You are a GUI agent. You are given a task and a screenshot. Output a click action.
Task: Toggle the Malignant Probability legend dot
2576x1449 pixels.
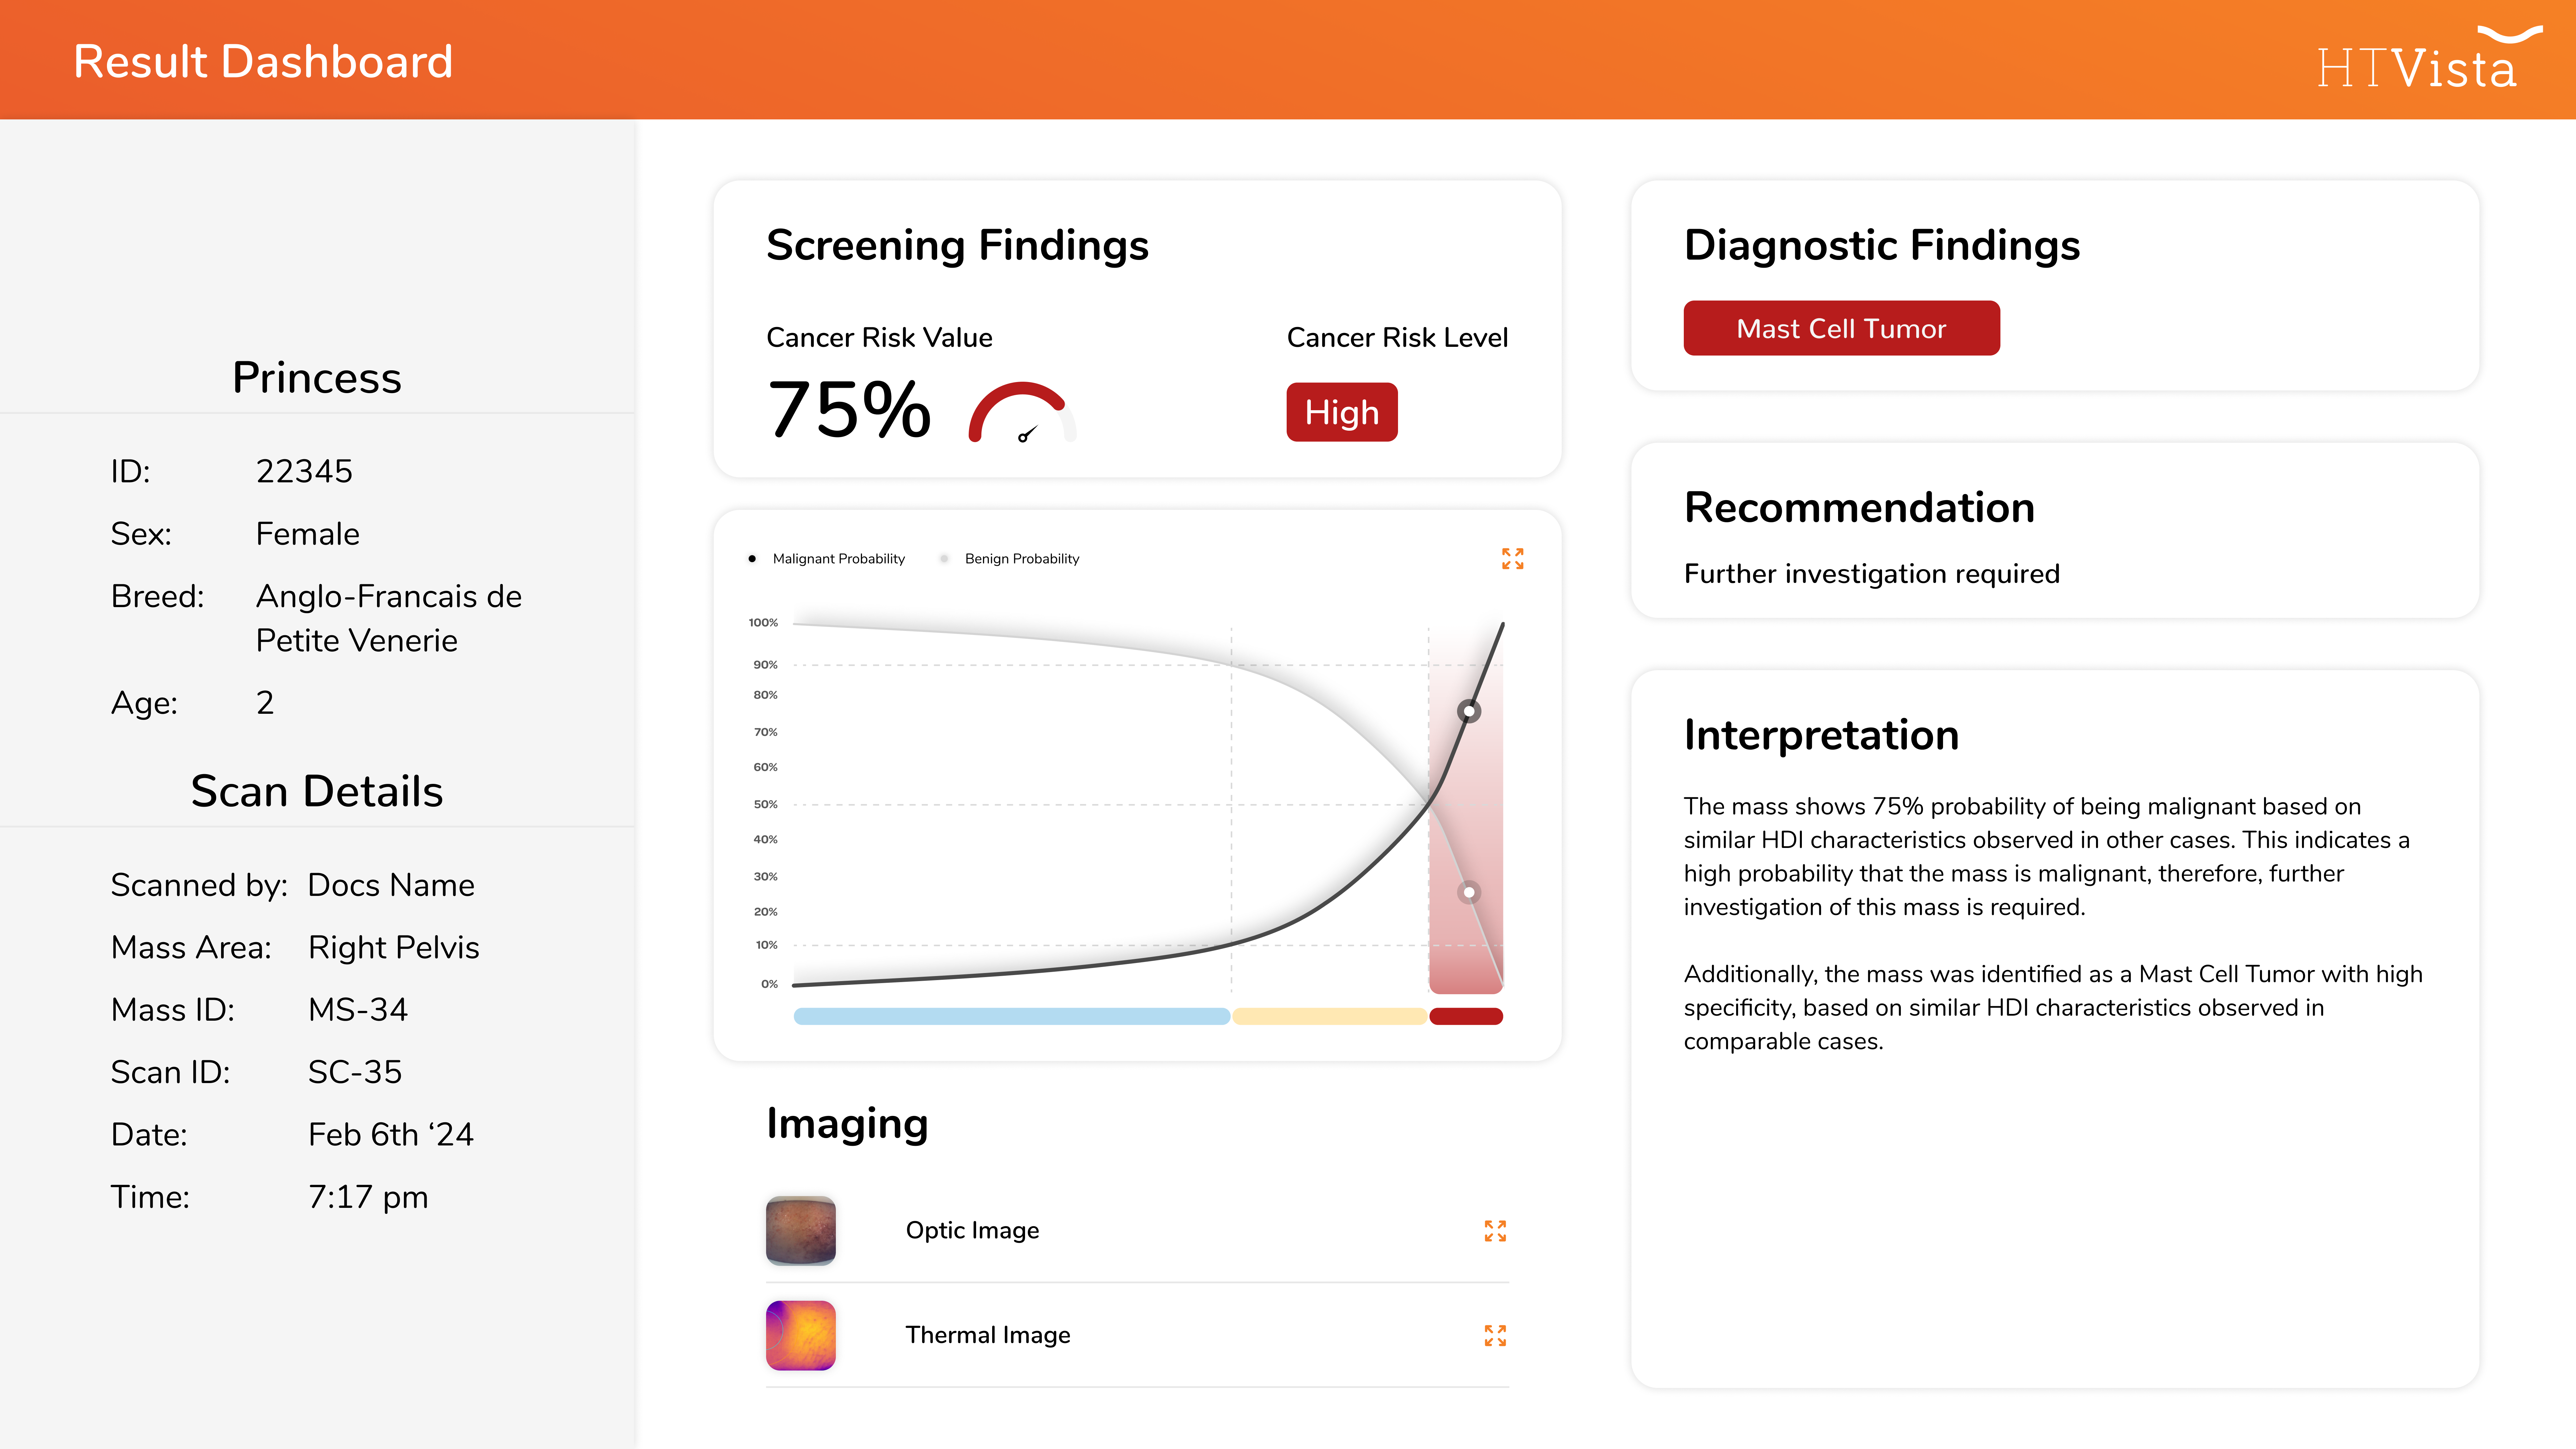click(x=752, y=559)
